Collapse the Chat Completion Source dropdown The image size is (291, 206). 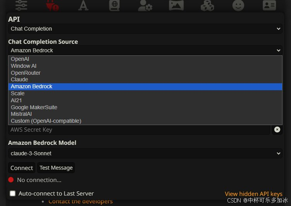coord(145,50)
